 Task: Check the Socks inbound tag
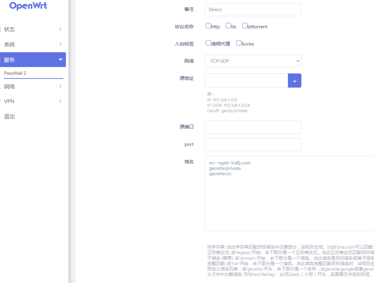point(238,43)
